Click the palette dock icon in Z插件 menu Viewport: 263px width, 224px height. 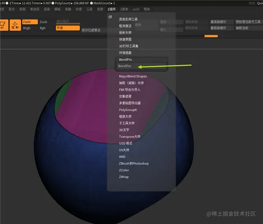[x=110, y=17]
